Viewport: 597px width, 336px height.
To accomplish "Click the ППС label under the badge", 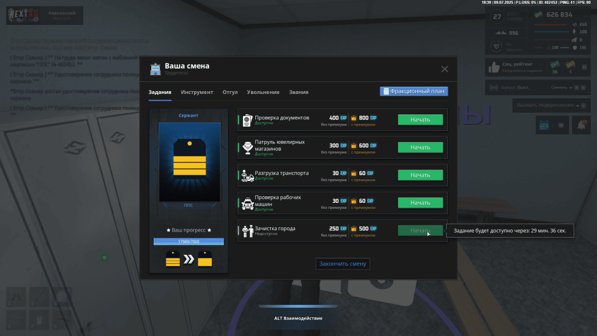I will (x=188, y=205).
